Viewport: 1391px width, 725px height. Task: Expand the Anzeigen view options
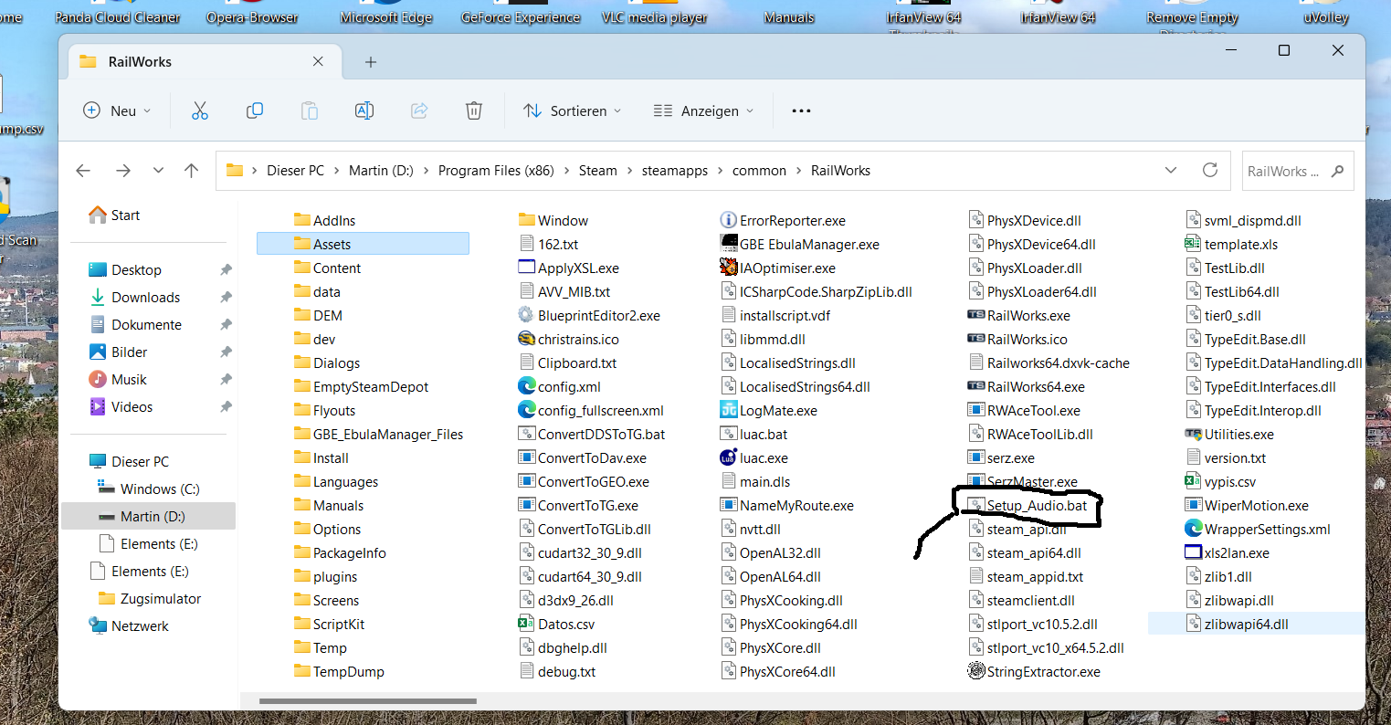coord(704,110)
